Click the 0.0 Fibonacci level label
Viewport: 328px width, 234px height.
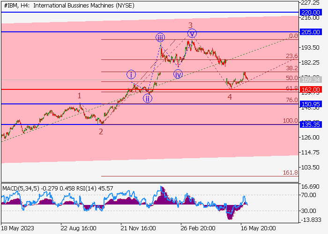(x=293, y=36)
